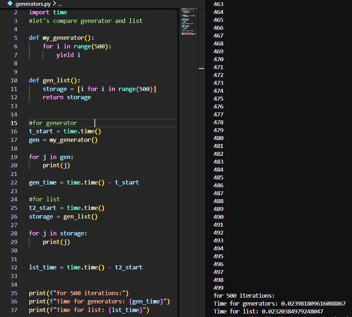Click line number 28 in gutter

click(14, 234)
